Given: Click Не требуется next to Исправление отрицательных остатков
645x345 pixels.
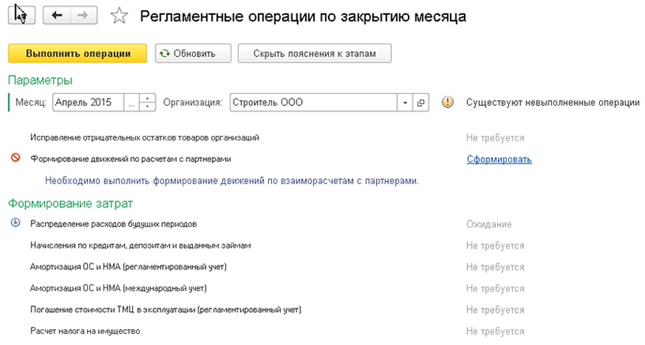Looking at the screenshot, I should 496,138.
